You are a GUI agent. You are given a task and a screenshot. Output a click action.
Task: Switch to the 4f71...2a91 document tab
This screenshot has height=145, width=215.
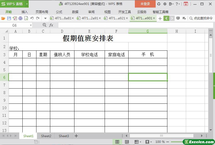click(88, 18)
